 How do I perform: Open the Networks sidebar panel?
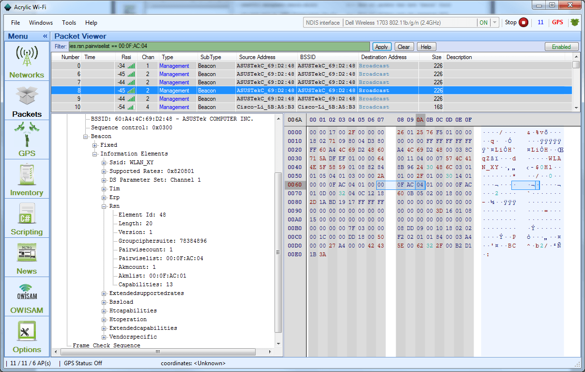tap(27, 62)
